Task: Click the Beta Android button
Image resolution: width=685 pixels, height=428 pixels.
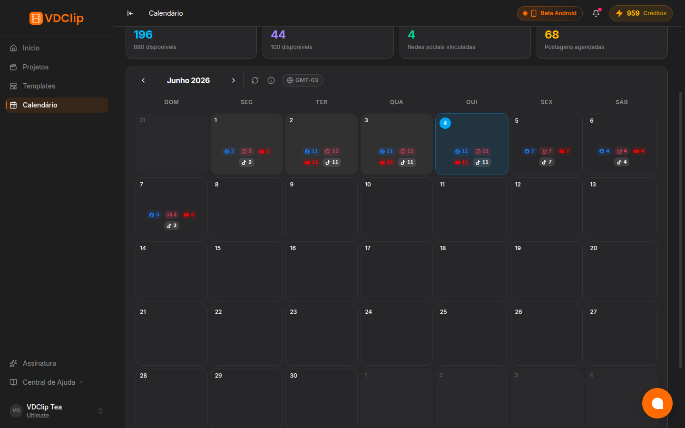Action: coord(549,13)
